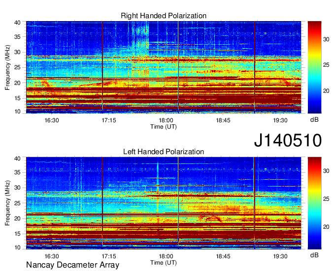The width and height of the screenshot is (335, 271).
Task: Click the 40 MHz tick on top plot
Action: 18,23
